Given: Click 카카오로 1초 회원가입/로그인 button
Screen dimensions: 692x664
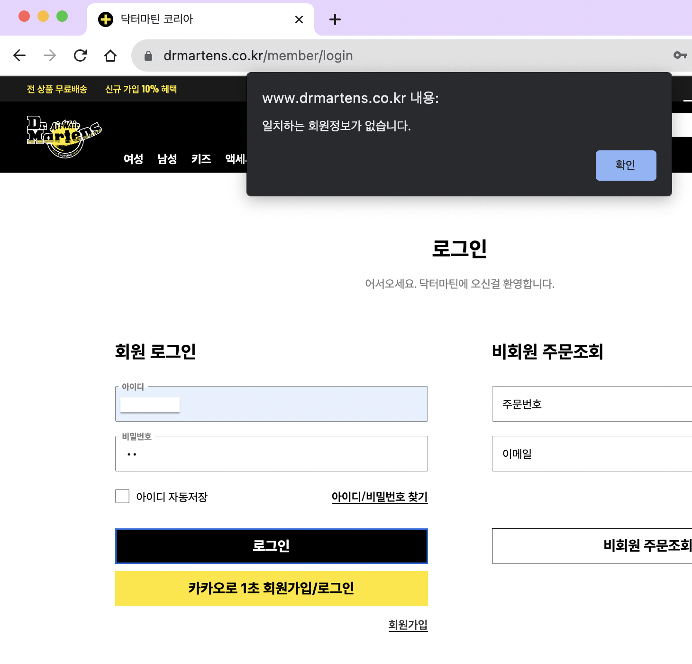Looking at the screenshot, I should [272, 589].
